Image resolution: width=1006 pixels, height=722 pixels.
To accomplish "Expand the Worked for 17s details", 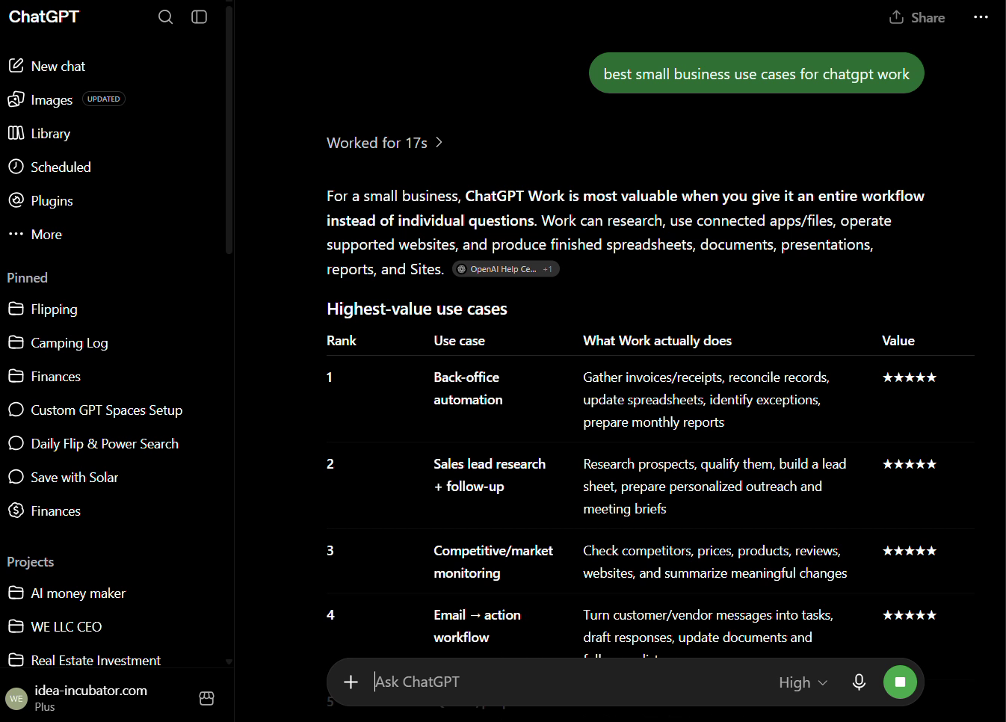I will pos(384,143).
